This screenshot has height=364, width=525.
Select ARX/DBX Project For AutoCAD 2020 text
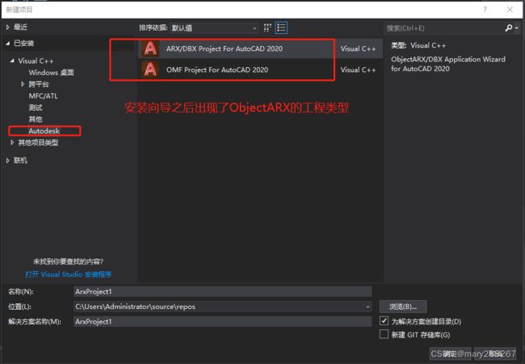click(x=225, y=49)
